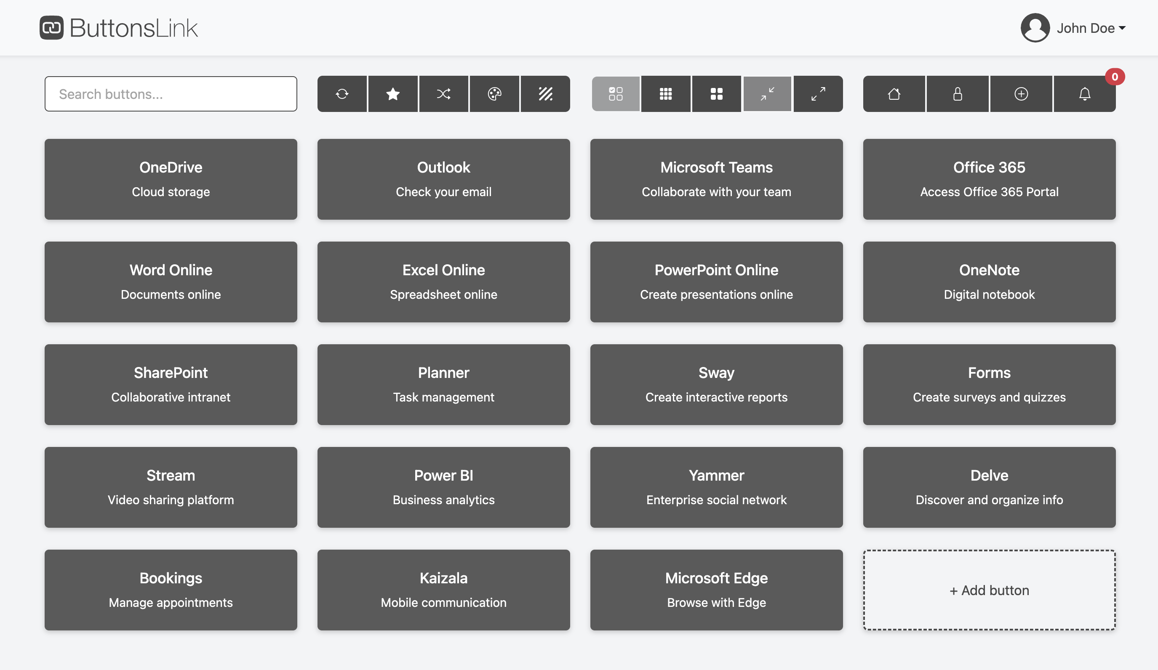Show favorites with the star icon
The image size is (1158, 670).
point(393,94)
